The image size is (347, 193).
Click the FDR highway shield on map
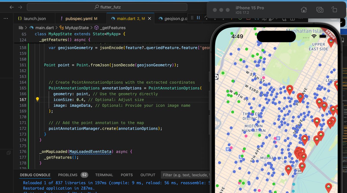(x=298, y=171)
